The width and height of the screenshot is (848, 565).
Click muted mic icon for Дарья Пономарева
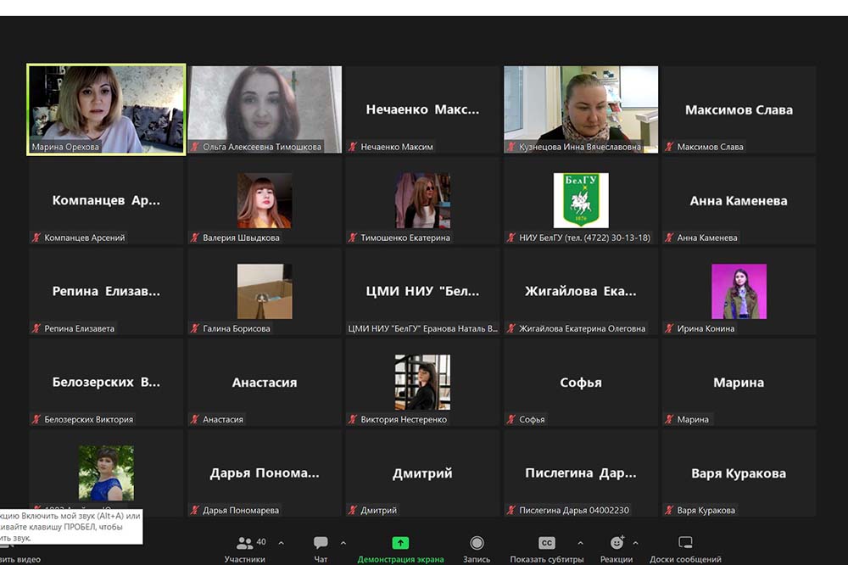pyautogui.click(x=195, y=511)
